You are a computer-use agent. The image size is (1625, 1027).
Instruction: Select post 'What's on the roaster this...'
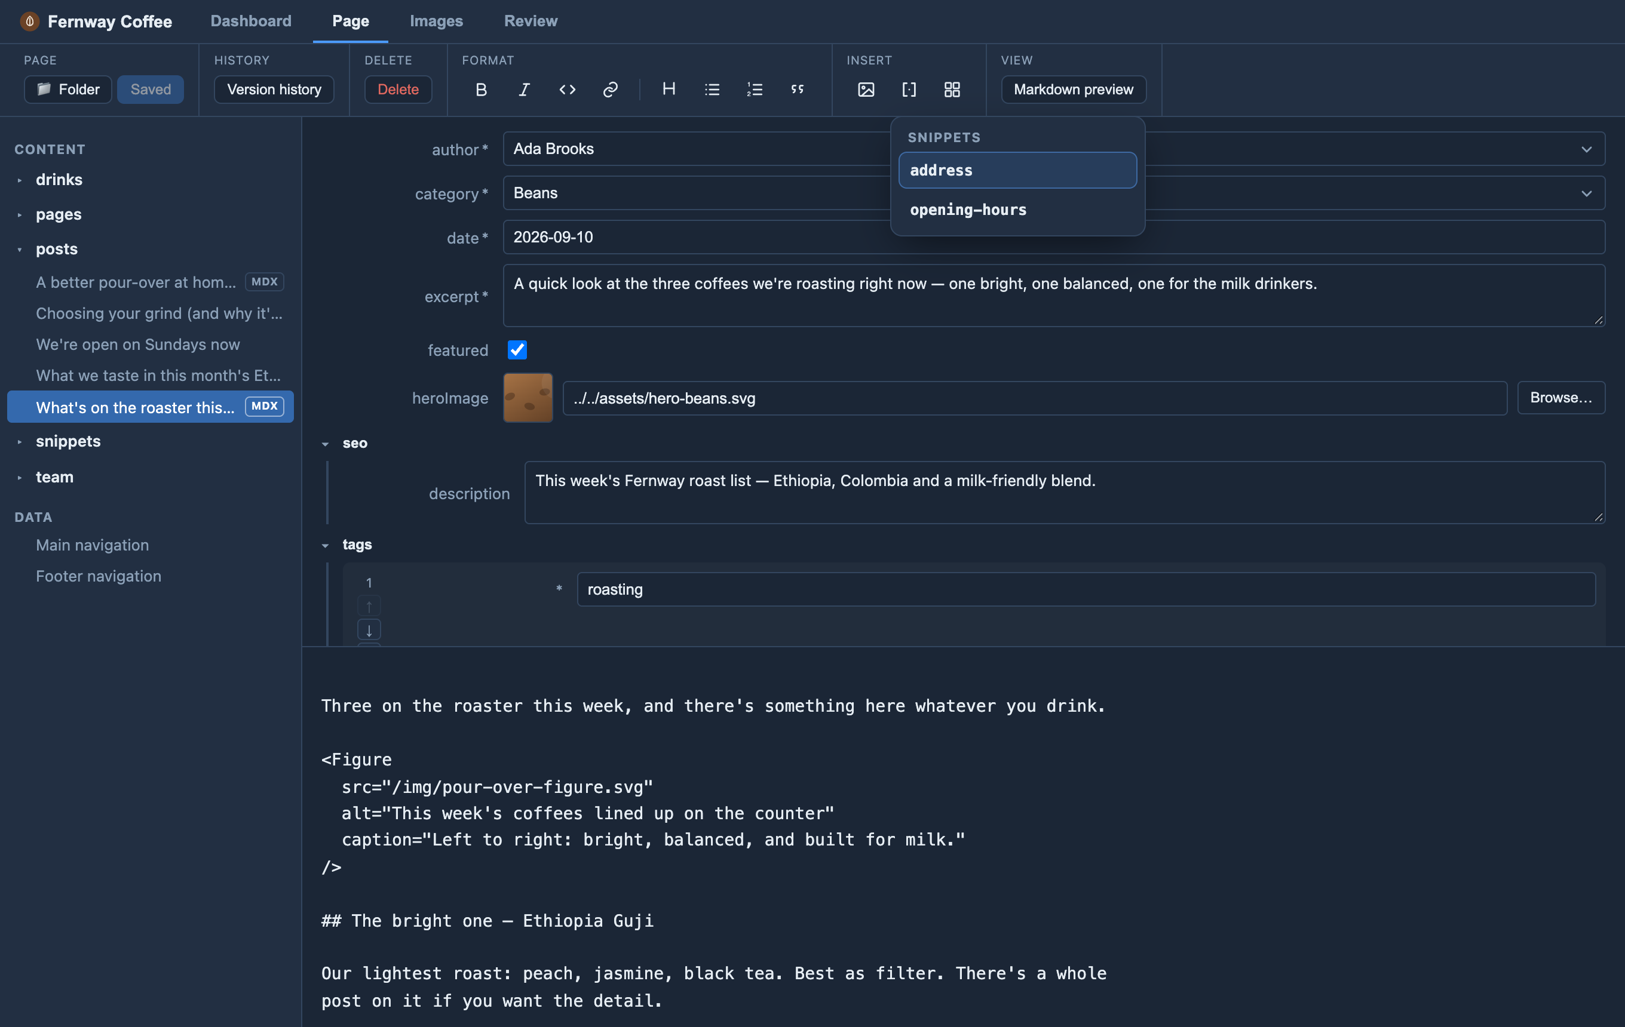[151, 407]
